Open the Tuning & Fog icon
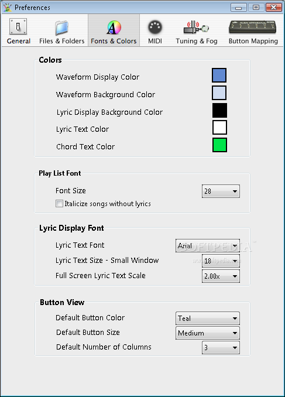285x397 pixels. click(x=196, y=28)
